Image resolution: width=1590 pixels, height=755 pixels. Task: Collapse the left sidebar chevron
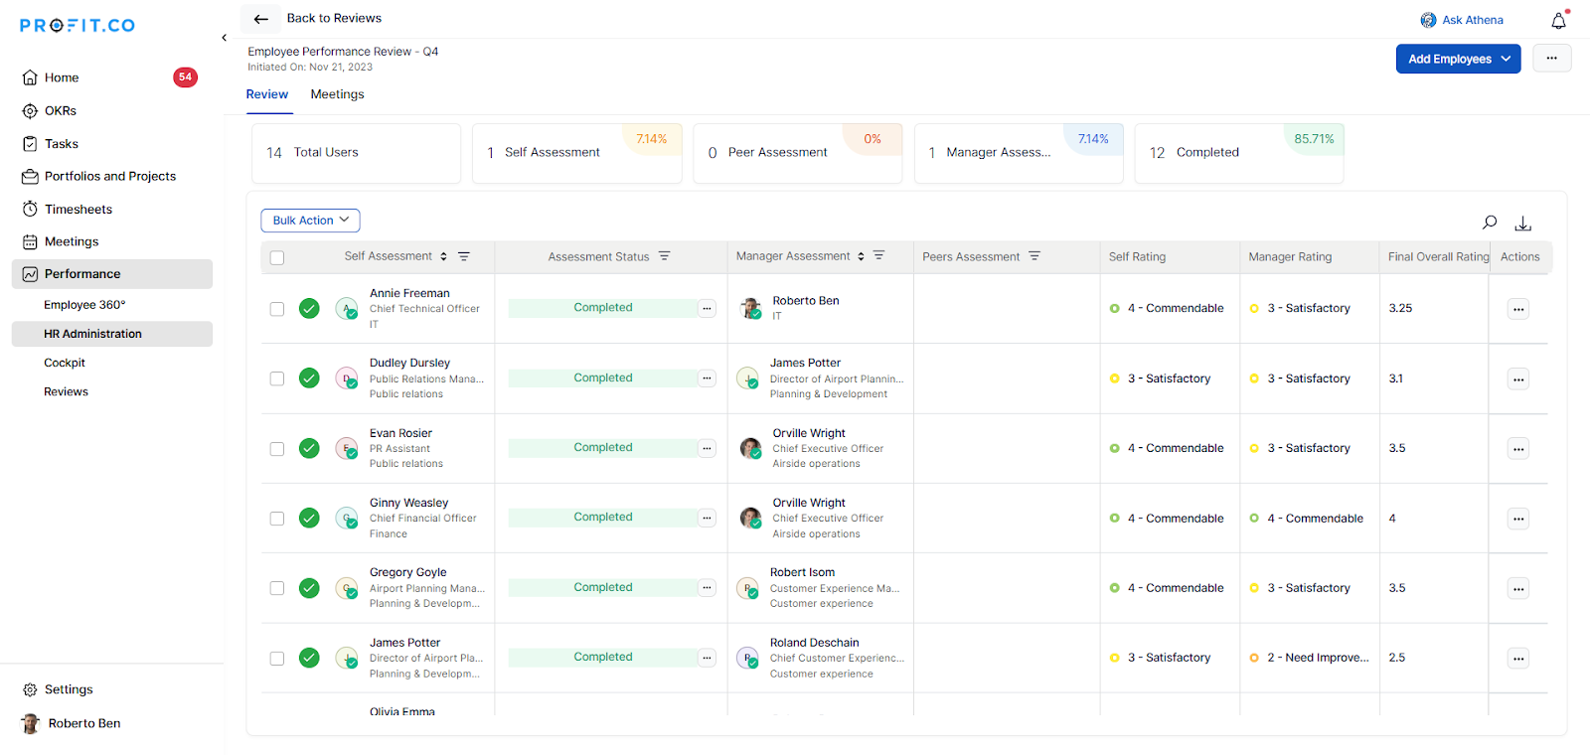[x=224, y=38]
